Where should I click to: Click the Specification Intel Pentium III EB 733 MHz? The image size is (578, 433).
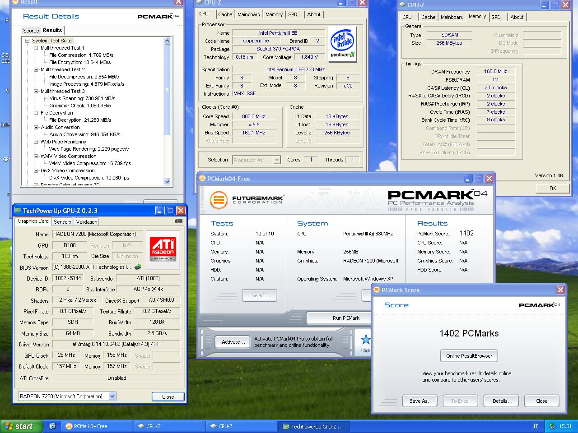(x=296, y=69)
